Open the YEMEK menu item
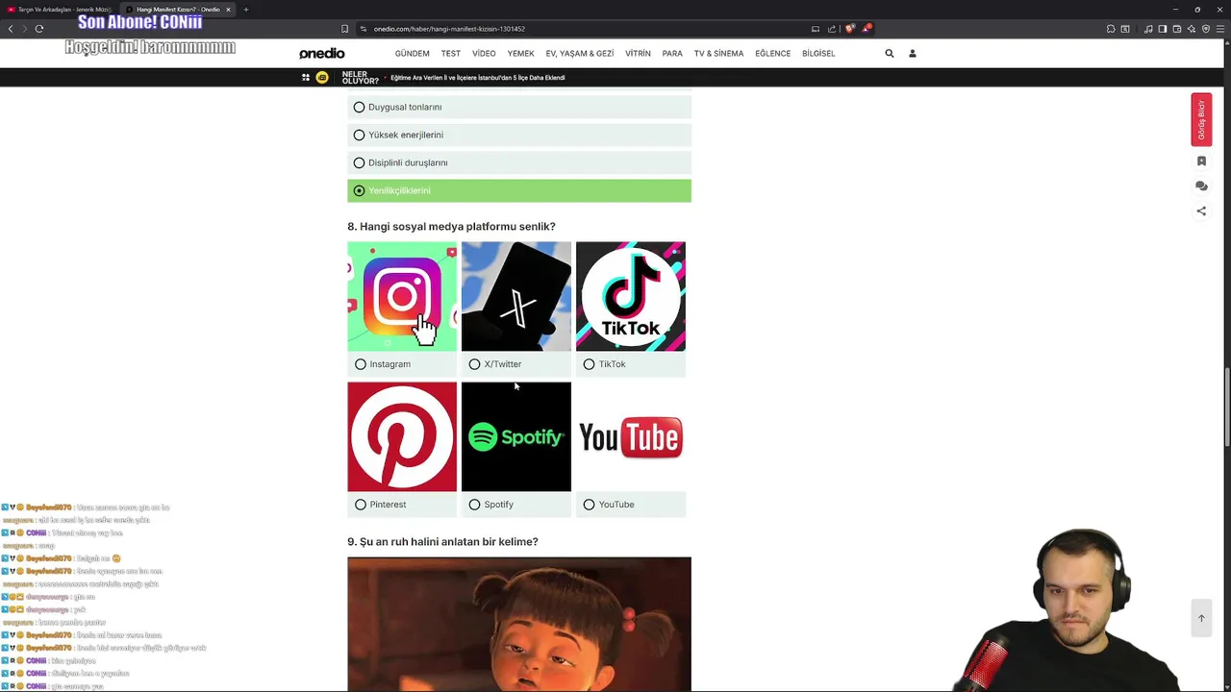This screenshot has height=692, width=1231. click(x=520, y=54)
